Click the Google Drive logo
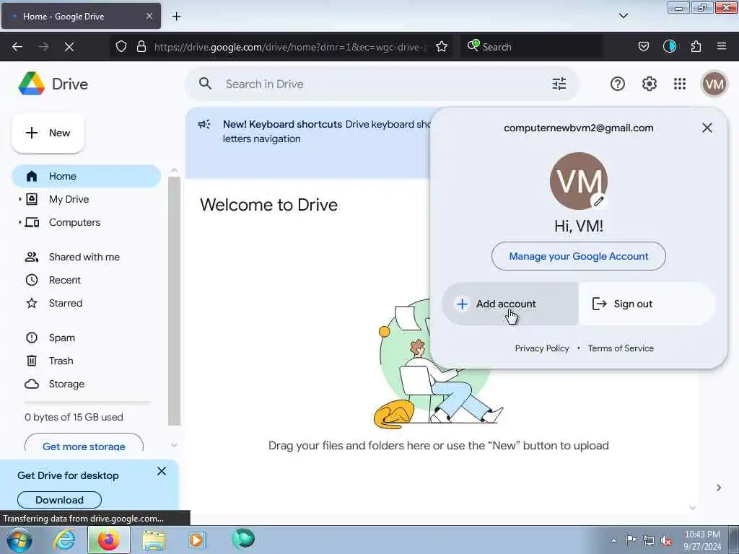739x554 pixels. click(32, 84)
